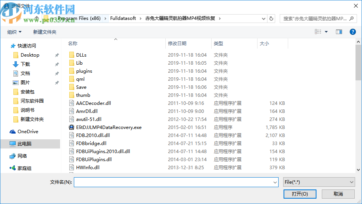The height and width of the screenshot is (204, 362).
Task: Select FDBUiPlugins.dll file icon
Action: pyautogui.click(x=72, y=160)
